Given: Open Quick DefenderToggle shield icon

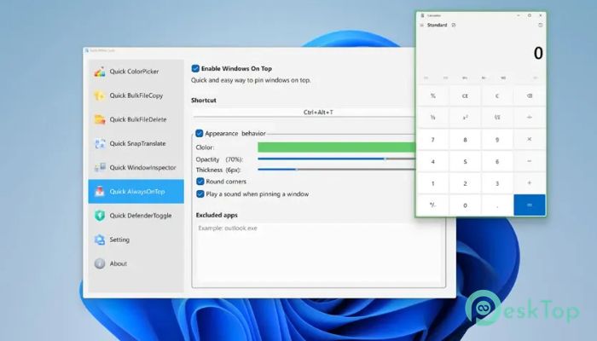Looking at the screenshot, I should [100, 216].
